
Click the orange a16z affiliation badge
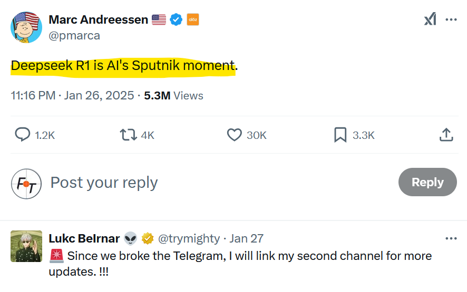click(193, 20)
